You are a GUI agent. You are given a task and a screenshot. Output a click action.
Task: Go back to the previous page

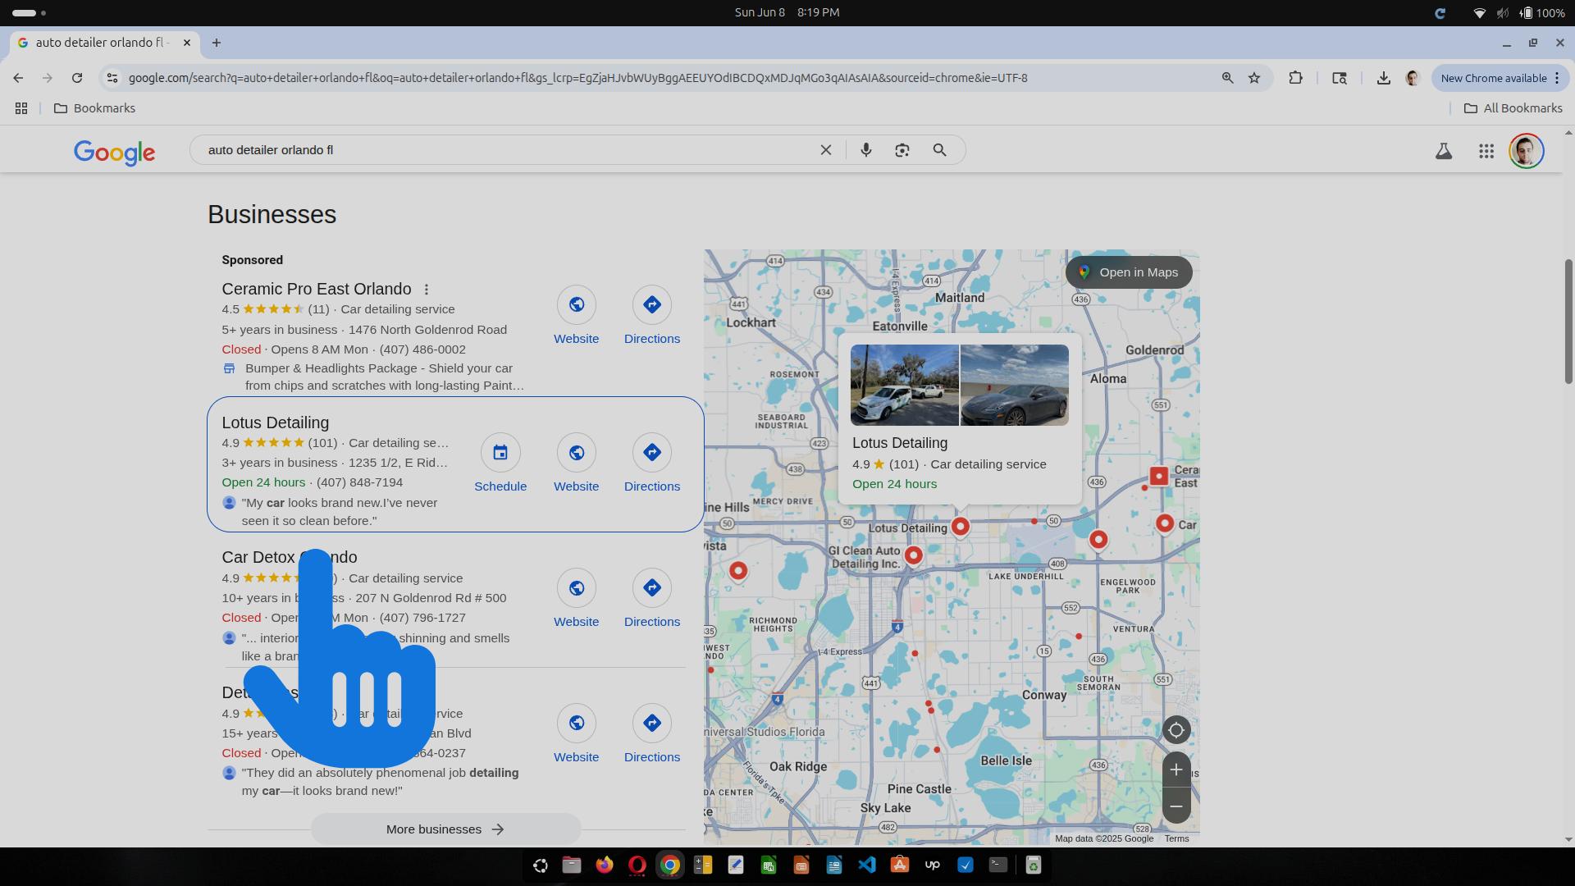[x=18, y=78]
